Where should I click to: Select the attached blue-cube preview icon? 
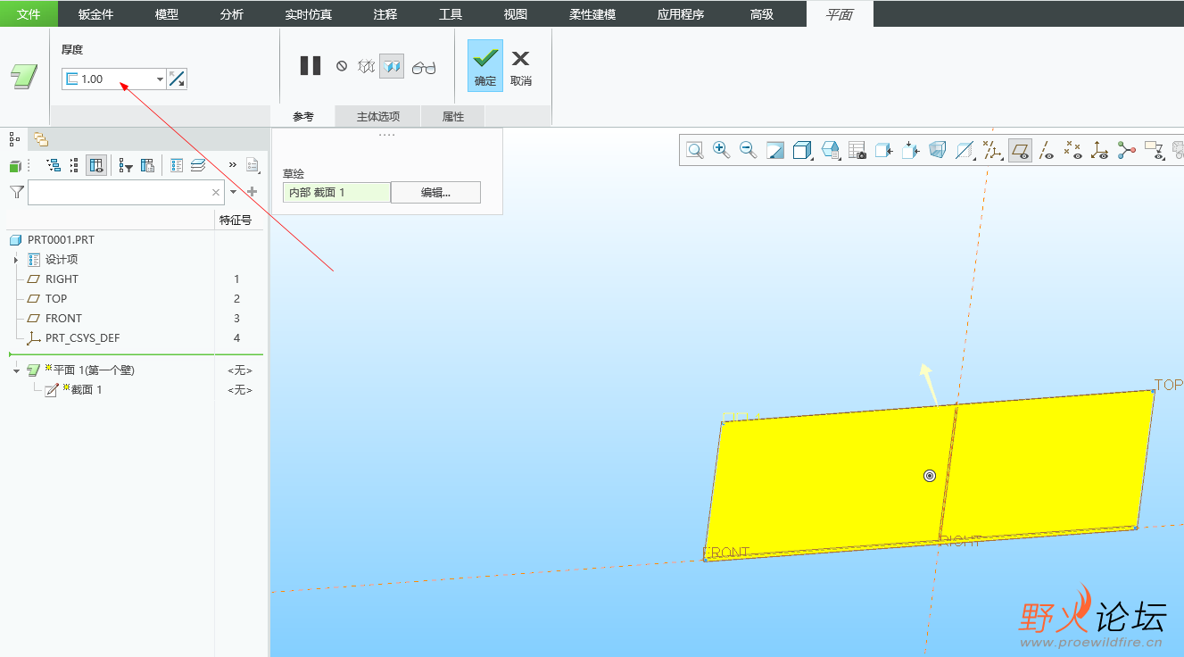click(392, 66)
